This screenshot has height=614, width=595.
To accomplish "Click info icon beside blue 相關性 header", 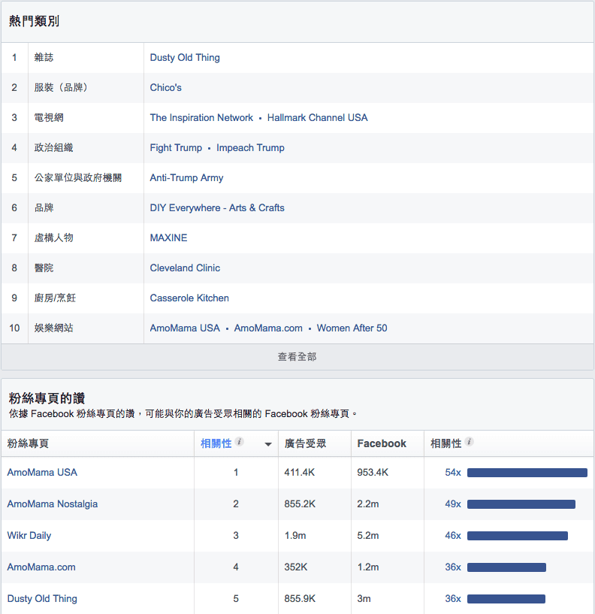I will click(240, 442).
